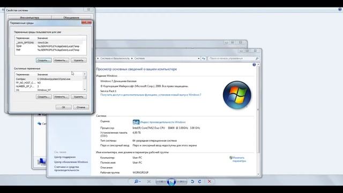Image resolution: width=343 pixels, height=193 pixels.
Task: Open the photo viewer help icon at top right
Action: (x=340, y=10)
